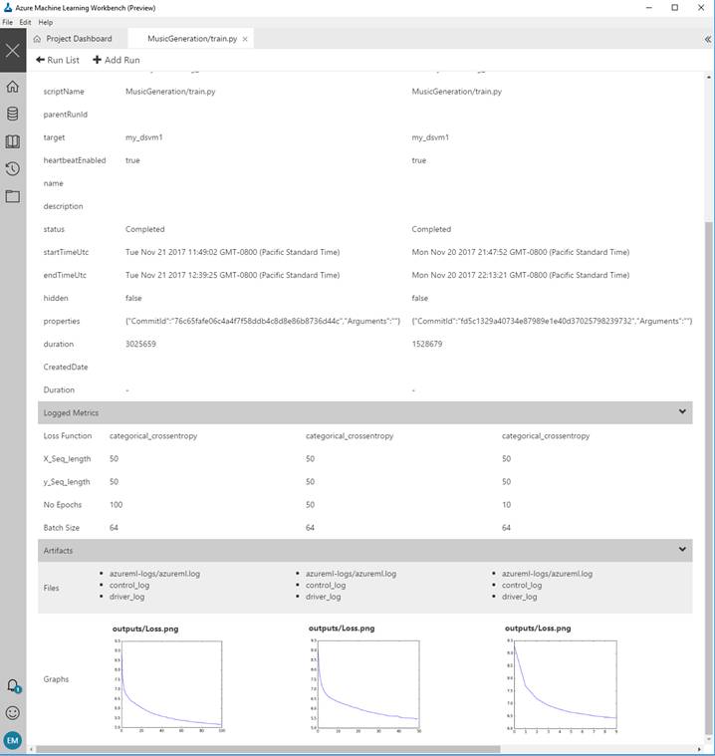Open the Files folder sidebar icon
The image size is (715, 756).
tap(13, 196)
